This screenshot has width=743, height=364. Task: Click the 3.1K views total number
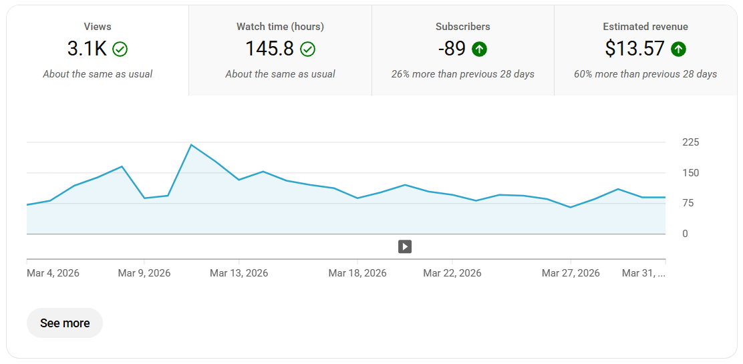coord(87,49)
